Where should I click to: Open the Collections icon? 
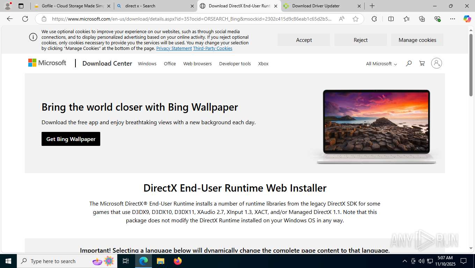click(x=422, y=19)
